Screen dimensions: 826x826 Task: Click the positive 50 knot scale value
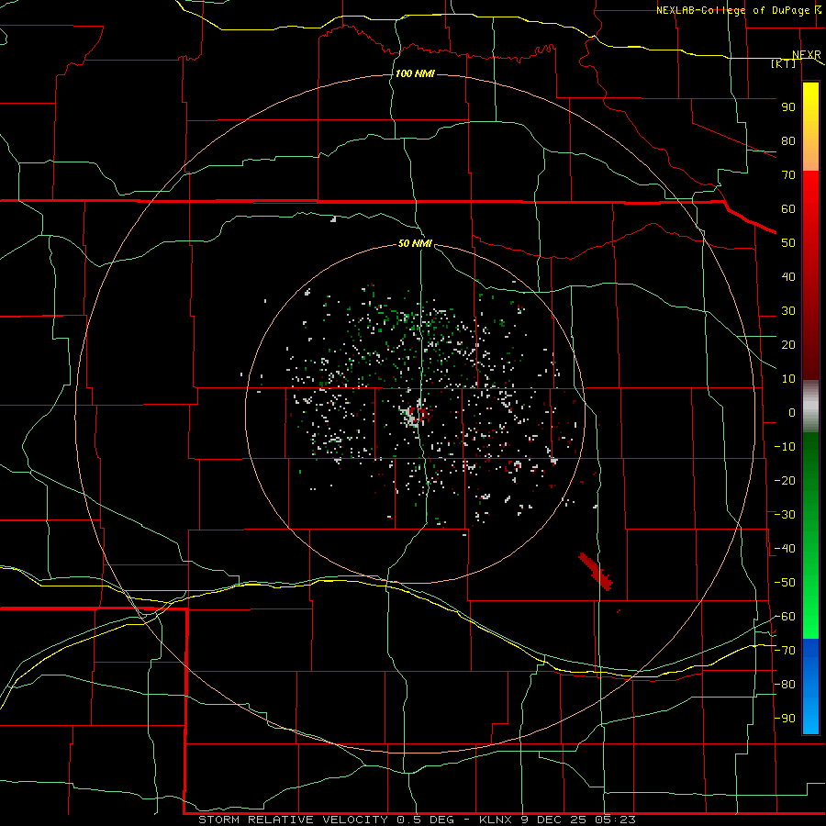pos(788,243)
